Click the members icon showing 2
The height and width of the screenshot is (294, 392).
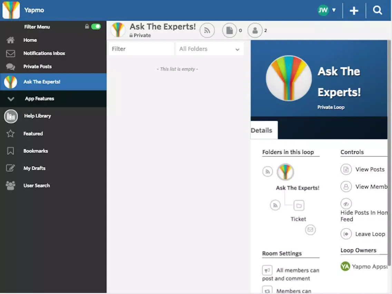click(255, 30)
